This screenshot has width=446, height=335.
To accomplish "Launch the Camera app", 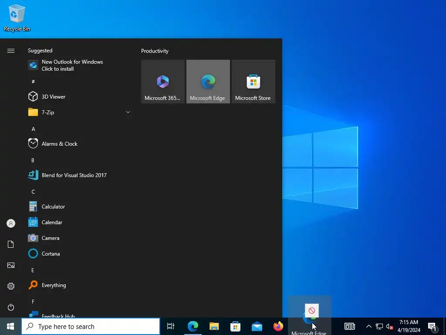I will [x=80, y=238].
